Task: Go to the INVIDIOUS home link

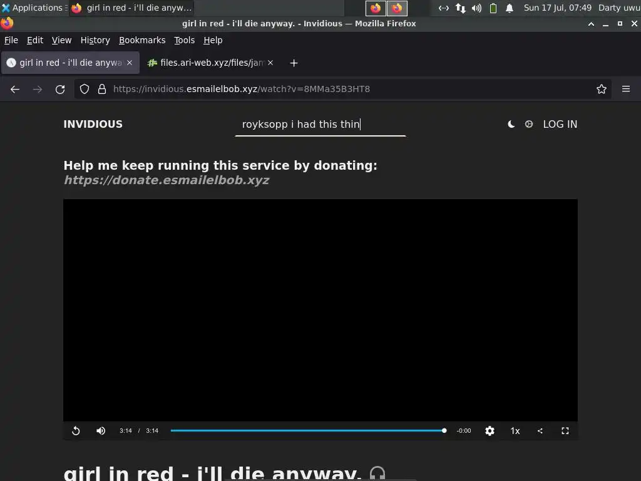Action: 93,125
